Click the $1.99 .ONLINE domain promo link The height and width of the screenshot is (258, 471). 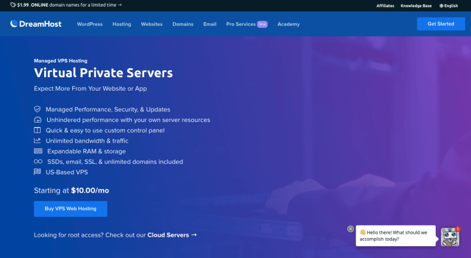(69, 5)
